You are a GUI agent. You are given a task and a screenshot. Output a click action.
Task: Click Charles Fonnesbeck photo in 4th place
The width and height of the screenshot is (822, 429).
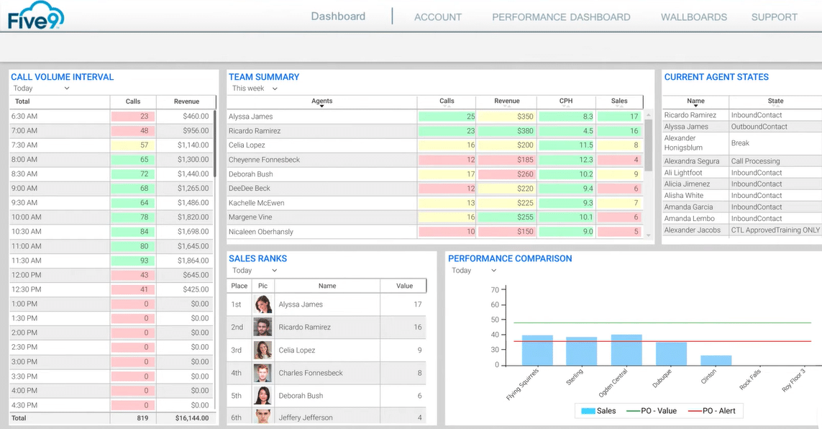coord(263,373)
